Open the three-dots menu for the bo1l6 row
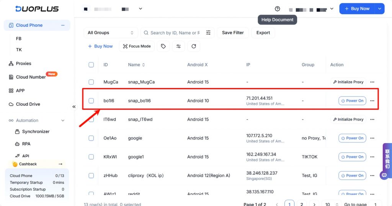This screenshot has height=206, width=392. point(372,101)
